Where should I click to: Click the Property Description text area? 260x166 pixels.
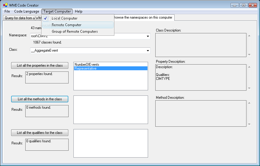click(201, 77)
